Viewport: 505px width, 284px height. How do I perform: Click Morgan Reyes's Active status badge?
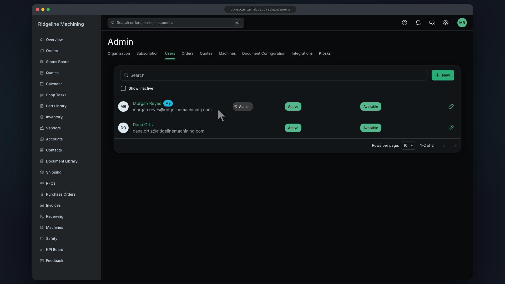coord(293,106)
